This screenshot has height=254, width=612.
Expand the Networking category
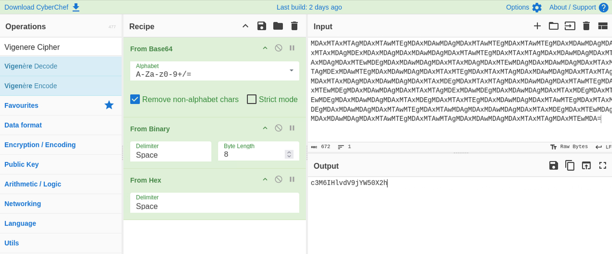(x=61, y=204)
